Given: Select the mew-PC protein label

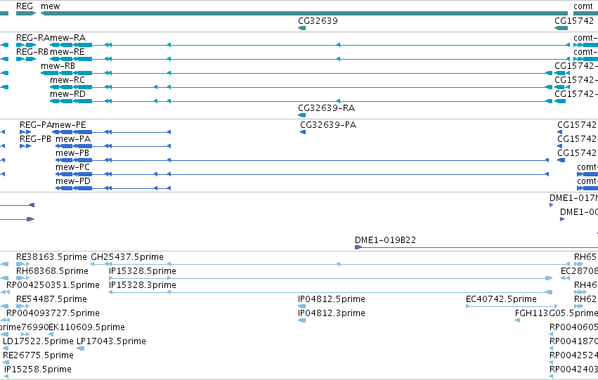Looking at the screenshot, I should (x=72, y=167).
